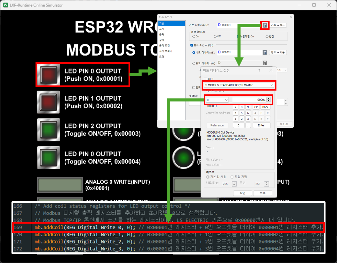Click the 기본 → 램프 button
The width and height of the screenshot is (337, 263).
pyautogui.click(x=278, y=25)
